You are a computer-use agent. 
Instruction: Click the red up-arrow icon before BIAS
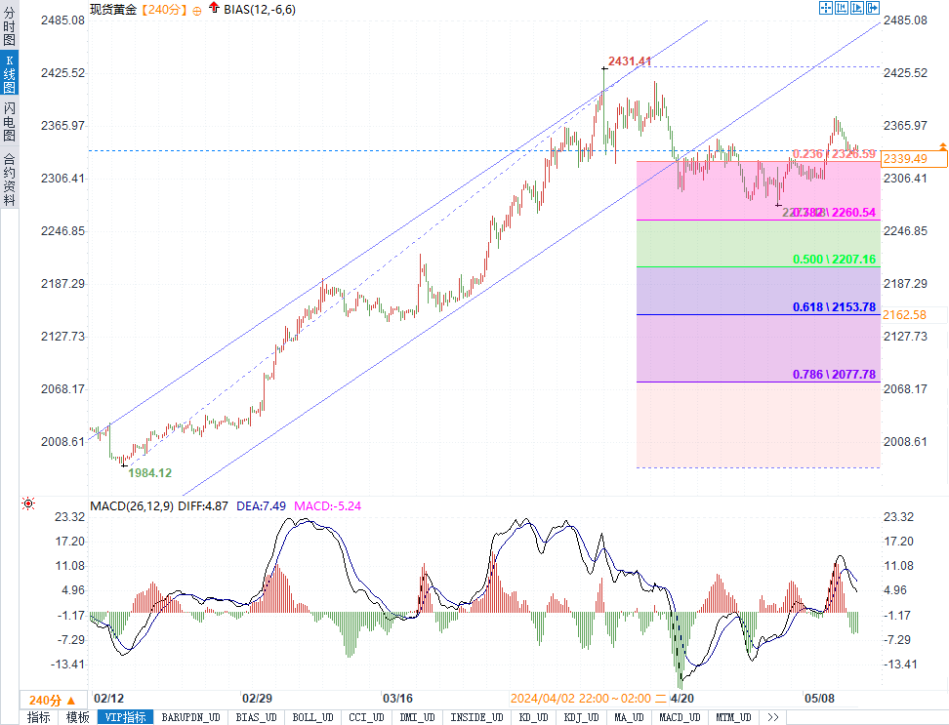click(214, 10)
